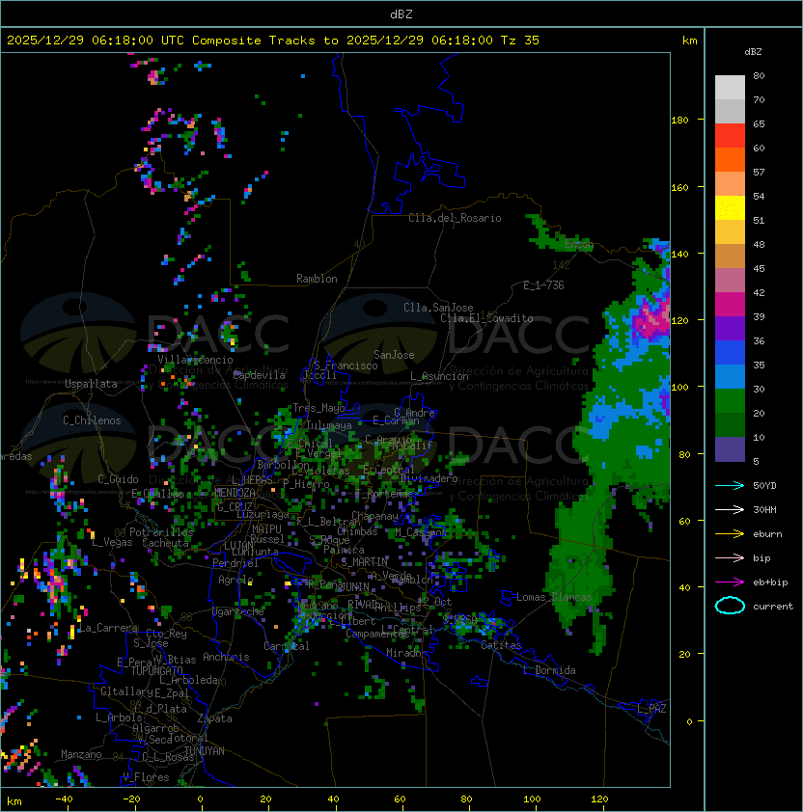Click the TUPUNGATO town label
Viewport: 803px width, 812px height.
[156, 670]
